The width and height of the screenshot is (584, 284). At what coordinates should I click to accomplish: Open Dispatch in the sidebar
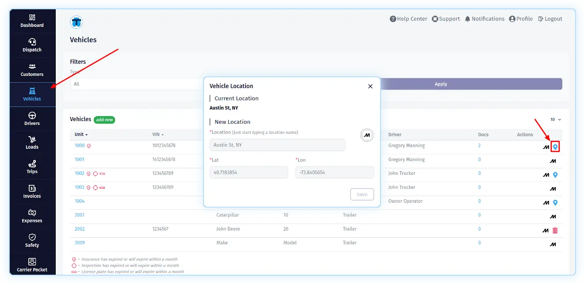click(32, 45)
